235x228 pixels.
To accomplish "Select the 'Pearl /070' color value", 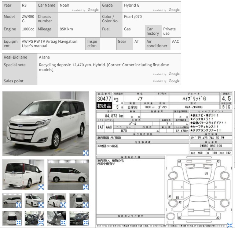I will click(x=133, y=16).
